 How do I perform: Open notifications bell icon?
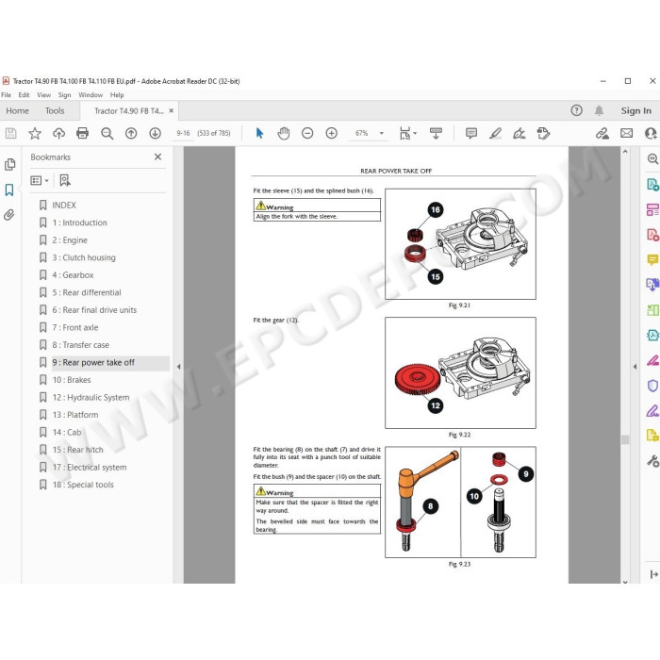tap(599, 110)
